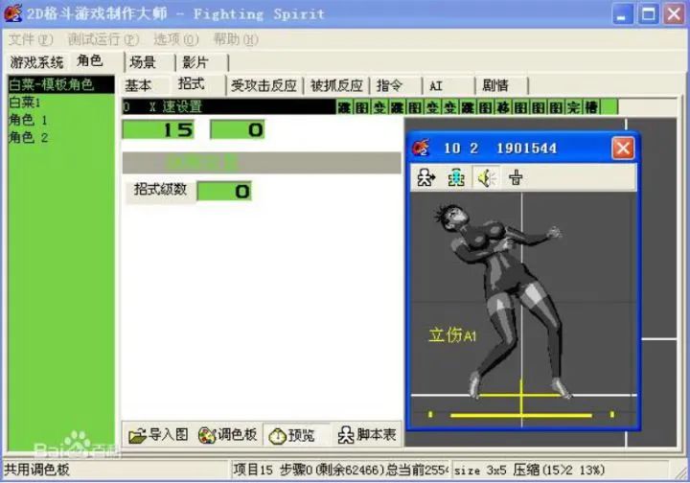Click the green field showing 15

(x=158, y=129)
